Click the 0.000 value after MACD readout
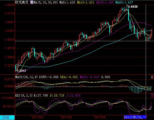The width and height of the screenshot is (154, 120). [106, 77]
